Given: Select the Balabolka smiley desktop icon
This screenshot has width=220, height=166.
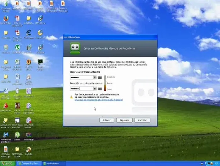Looking at the screenshot, I should click(29, 150).
